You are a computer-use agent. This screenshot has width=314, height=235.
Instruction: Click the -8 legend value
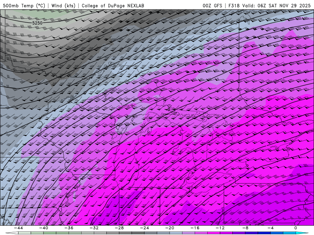click(x=246, y=228)
